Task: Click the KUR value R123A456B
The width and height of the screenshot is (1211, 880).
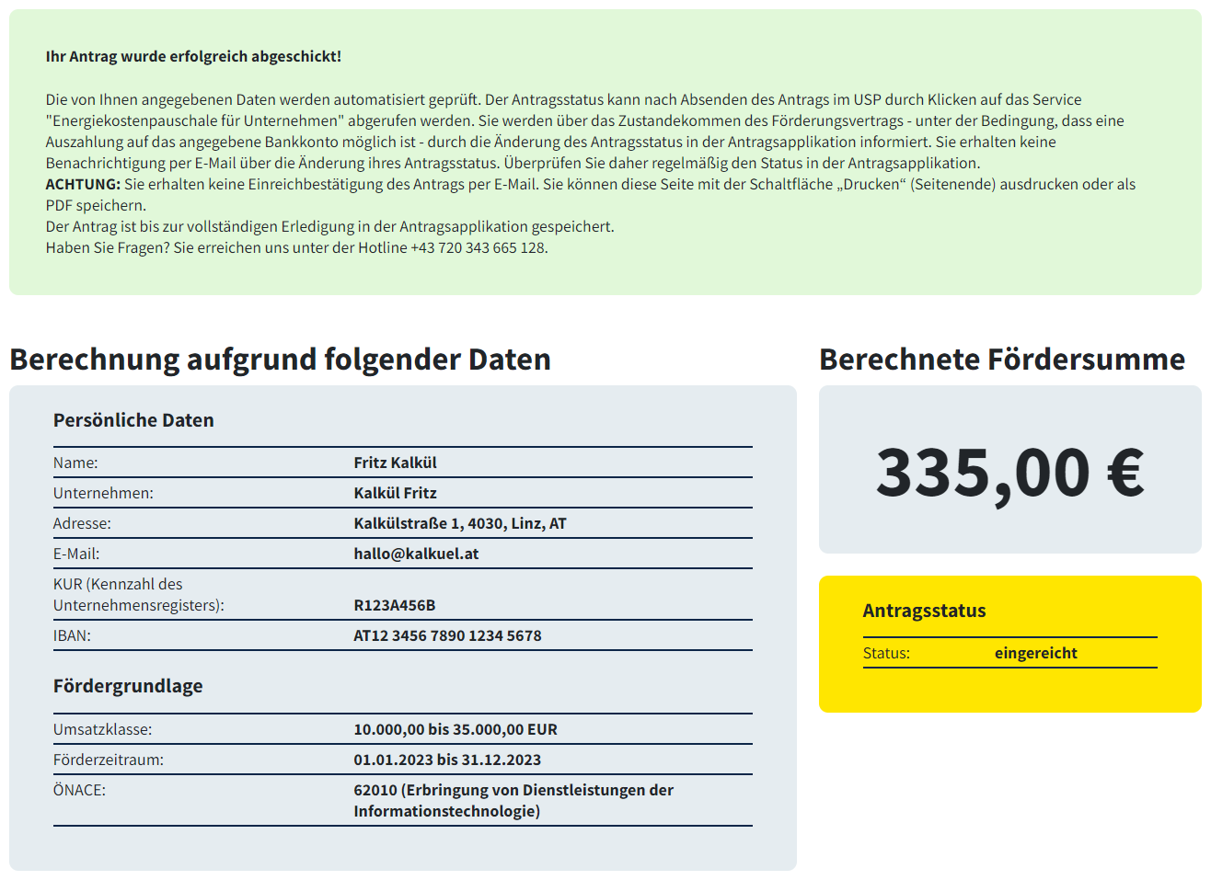Action: click(x=398, y=604)
